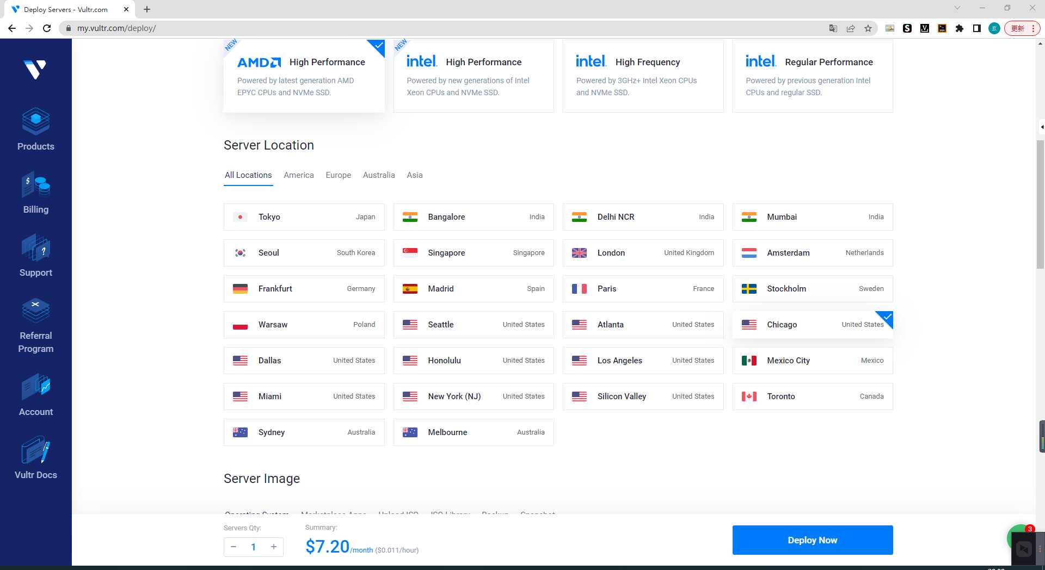Switch to the Europe locations tab

(338, 175)
